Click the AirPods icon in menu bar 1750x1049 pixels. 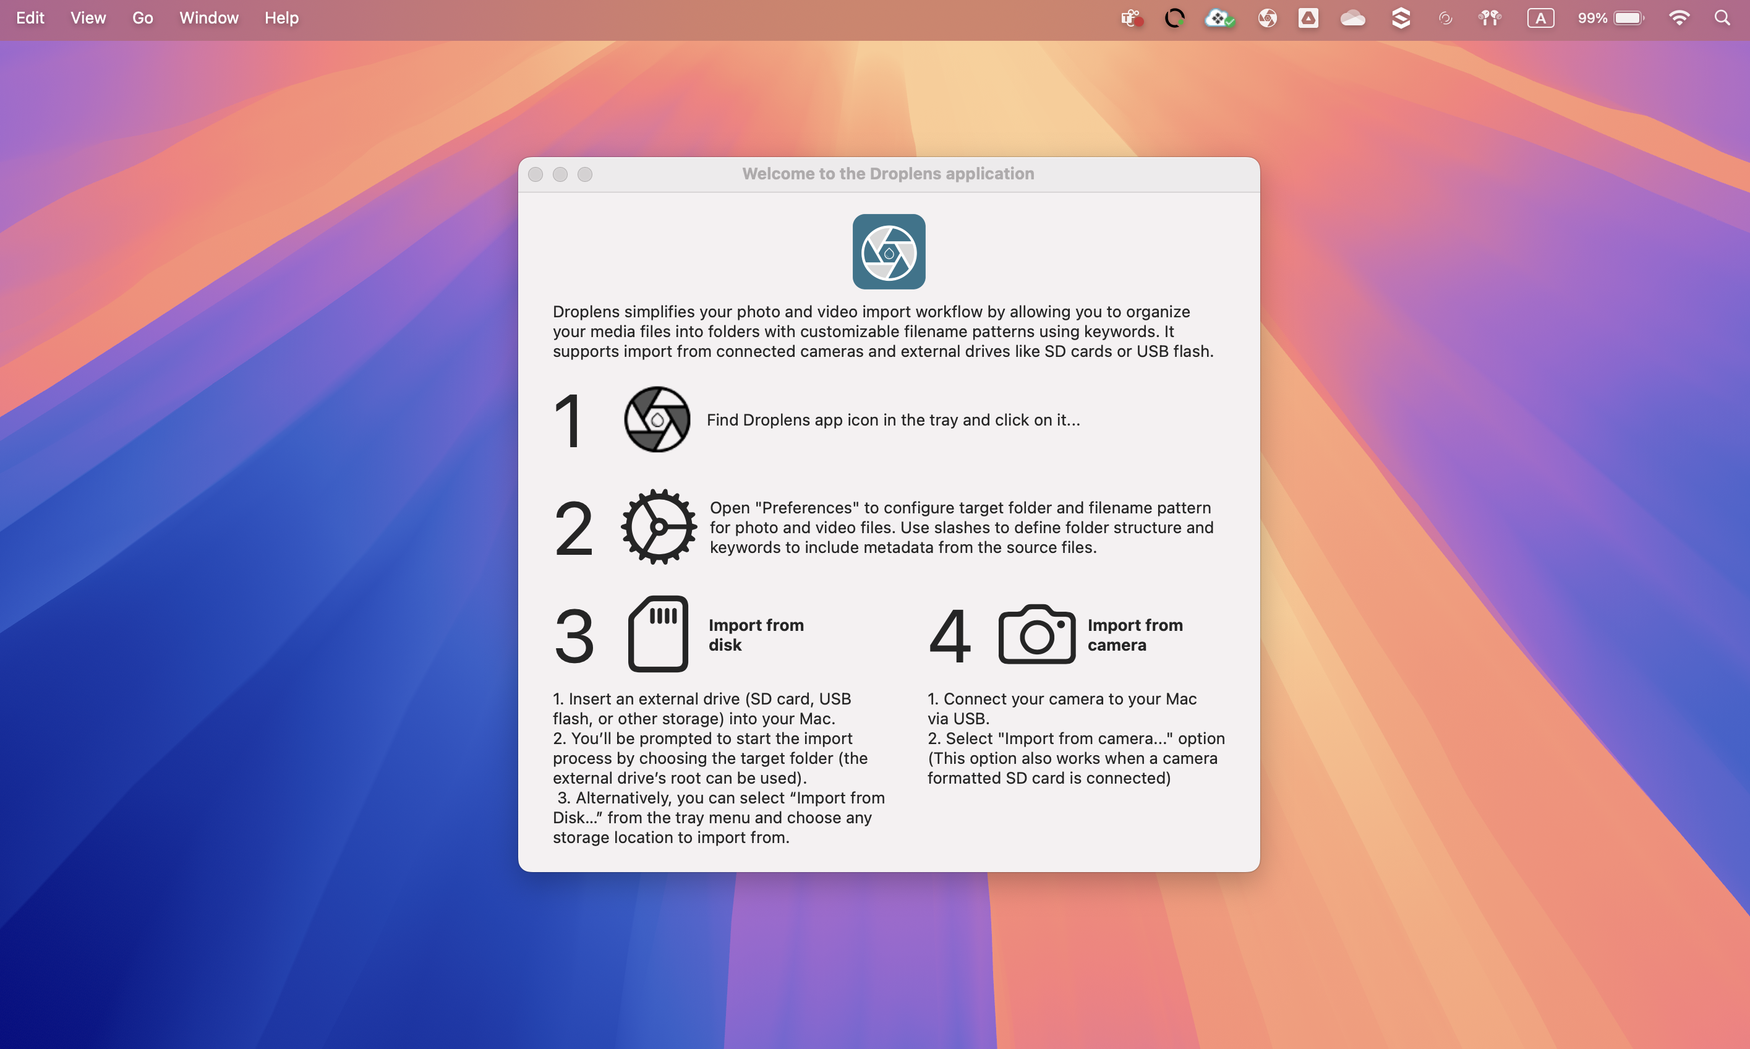[x=1489, y=19]
